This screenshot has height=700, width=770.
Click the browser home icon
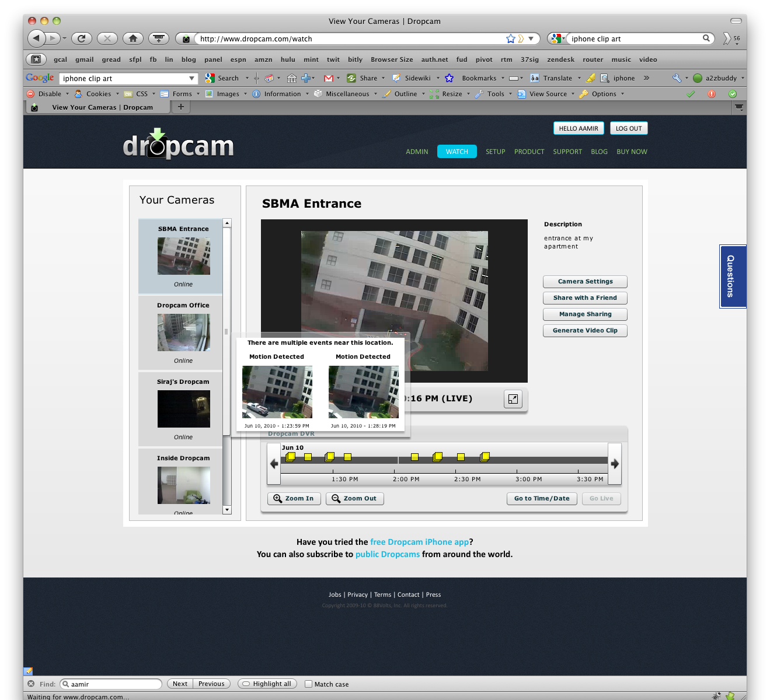133,38
